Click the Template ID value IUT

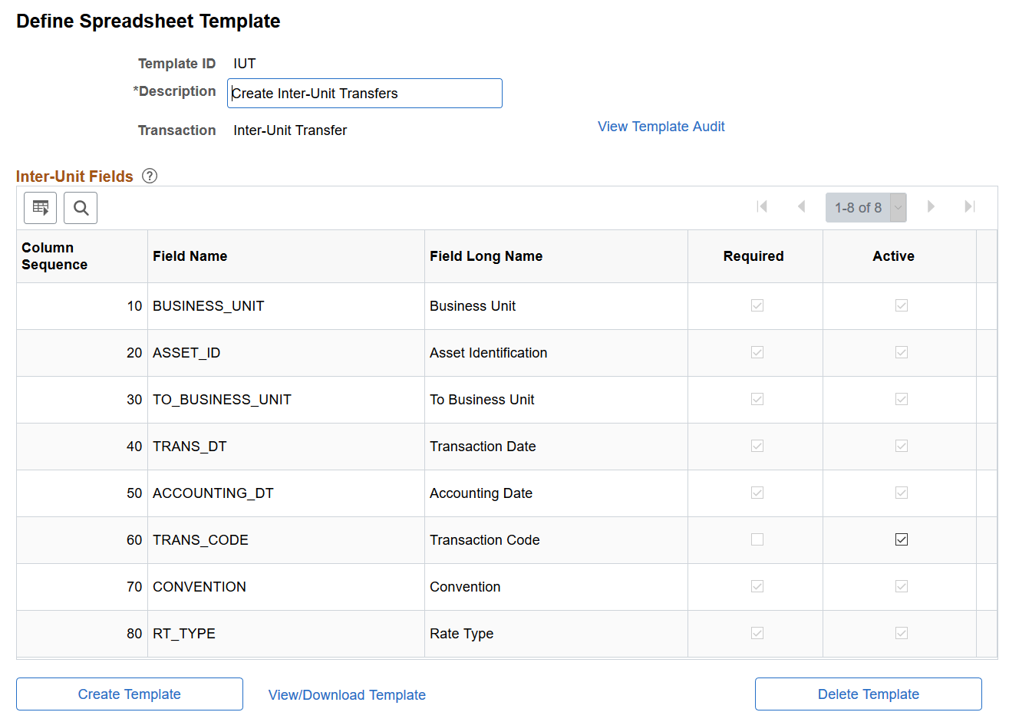coord(245,64)
